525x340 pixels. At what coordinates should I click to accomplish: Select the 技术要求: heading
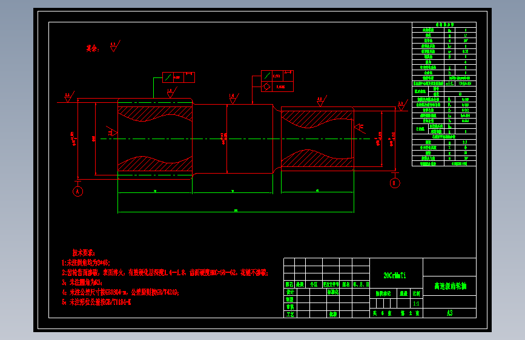click(84, 253)
